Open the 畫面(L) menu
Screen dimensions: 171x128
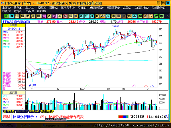click(7, 8)
